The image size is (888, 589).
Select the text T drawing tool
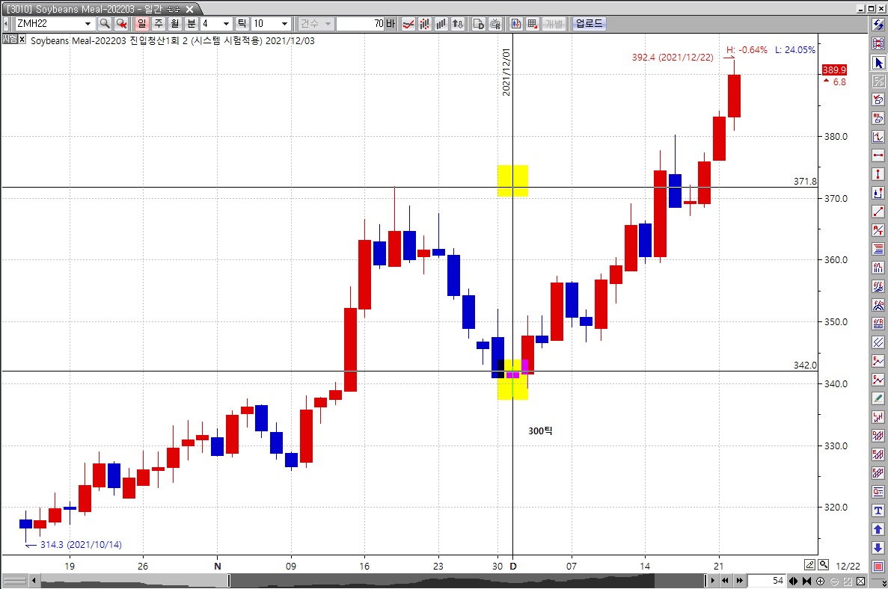pos(879,511)
